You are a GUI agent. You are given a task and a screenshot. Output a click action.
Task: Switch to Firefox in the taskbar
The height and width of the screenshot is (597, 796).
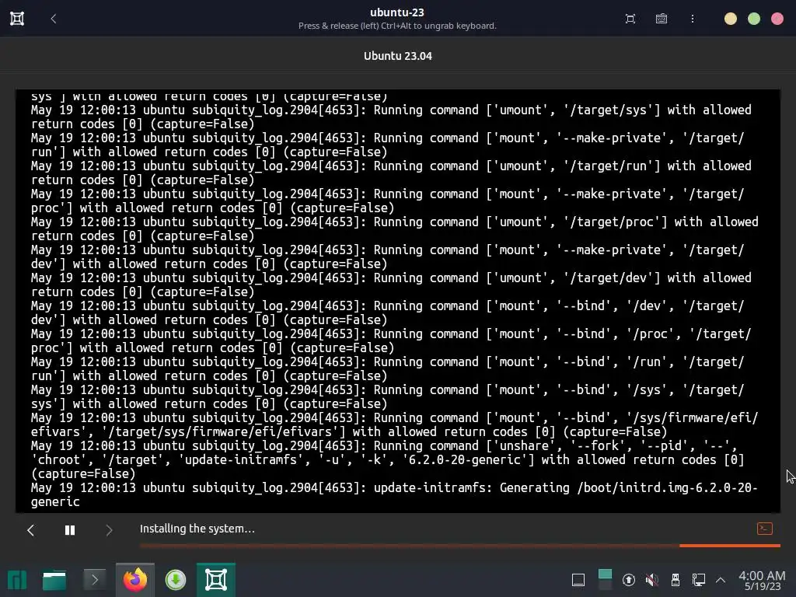coord(135,580)
